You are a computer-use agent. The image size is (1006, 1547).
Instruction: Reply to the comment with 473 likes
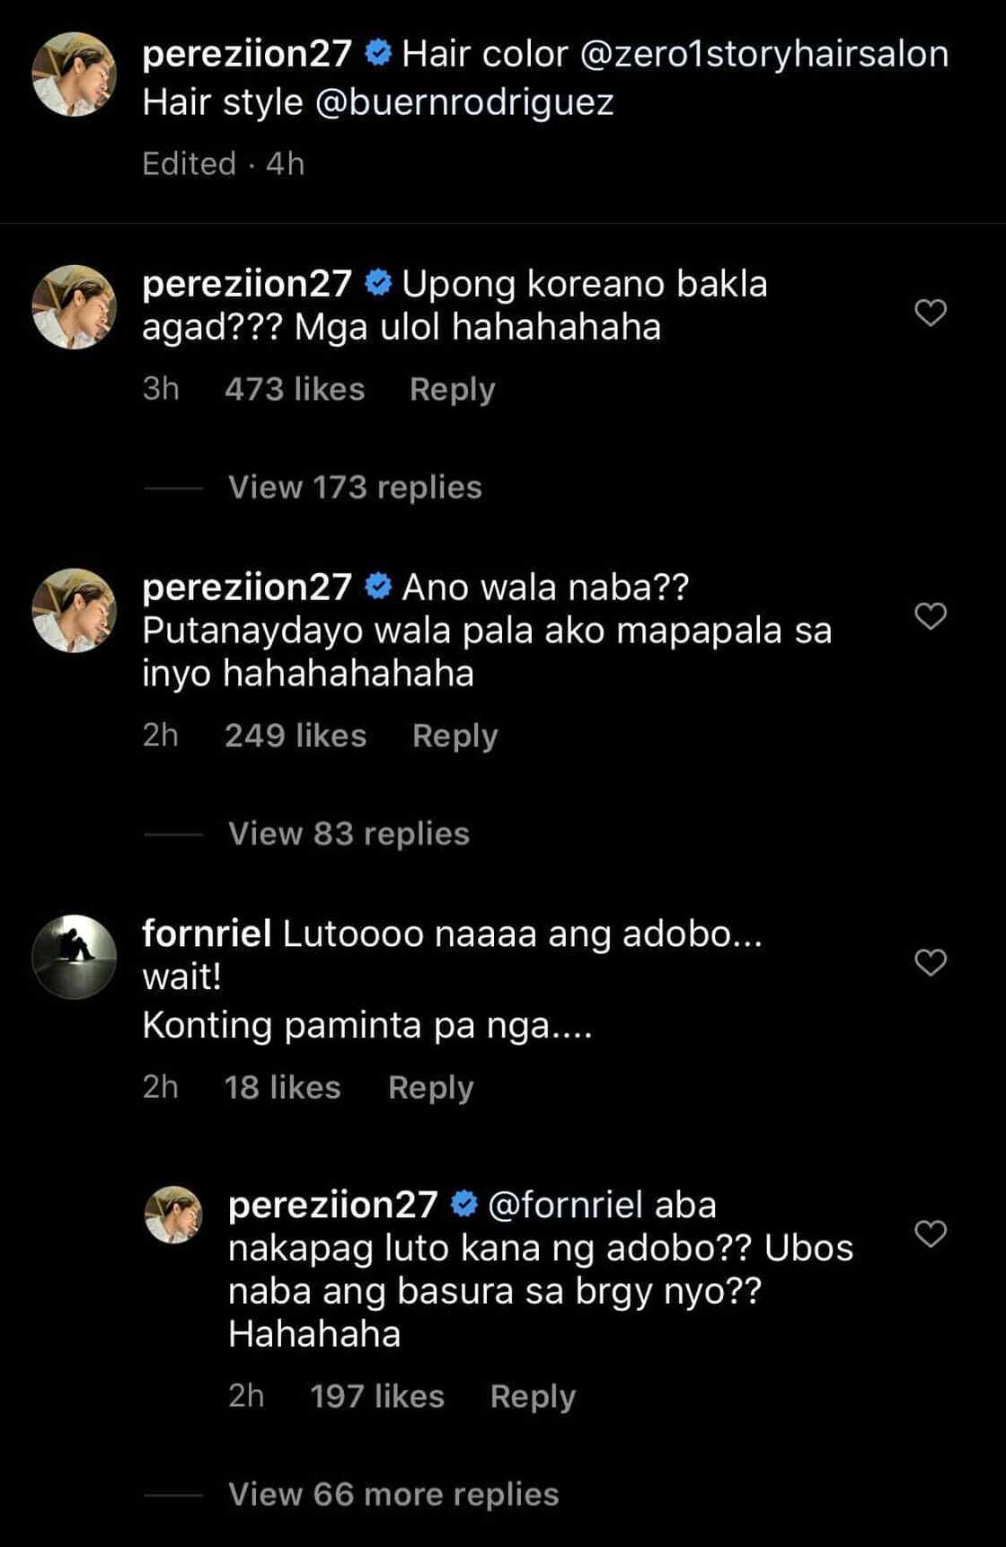click(452, 389)
